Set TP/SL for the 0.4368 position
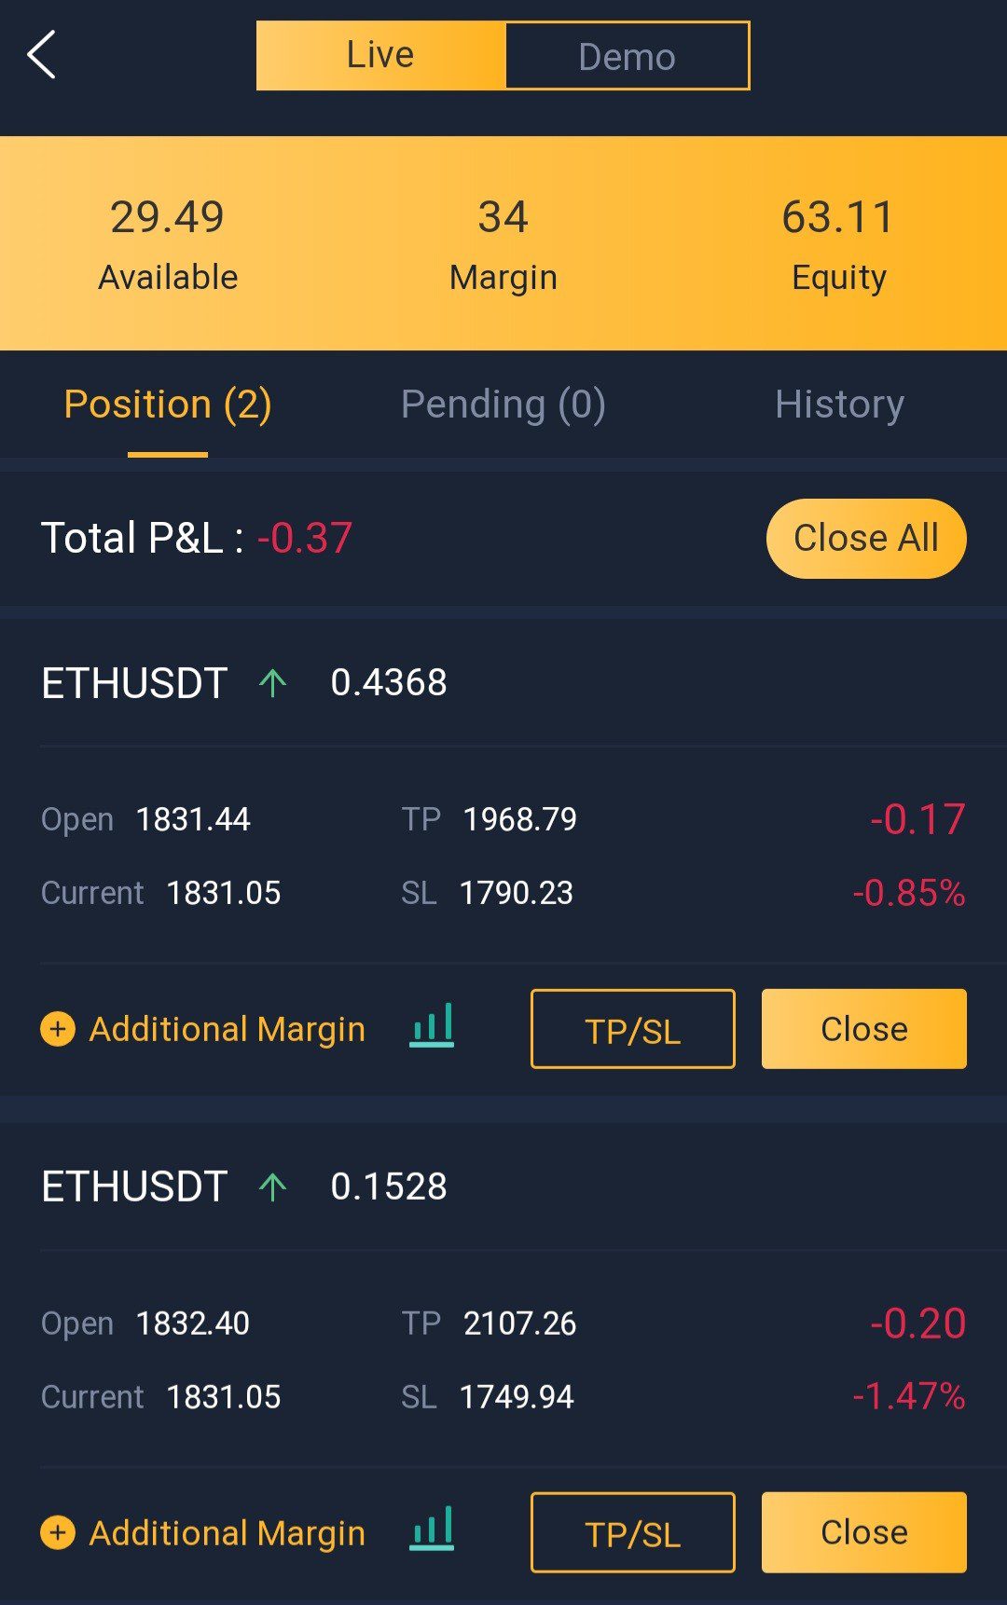 point(632,1029)
